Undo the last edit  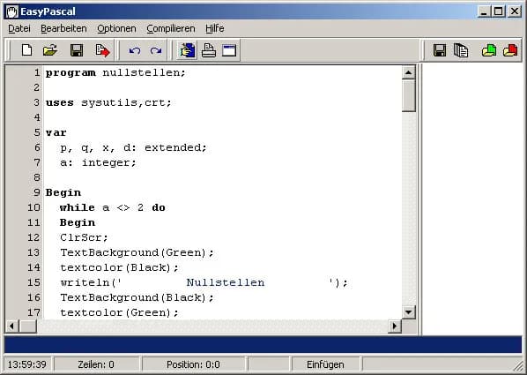135,51
